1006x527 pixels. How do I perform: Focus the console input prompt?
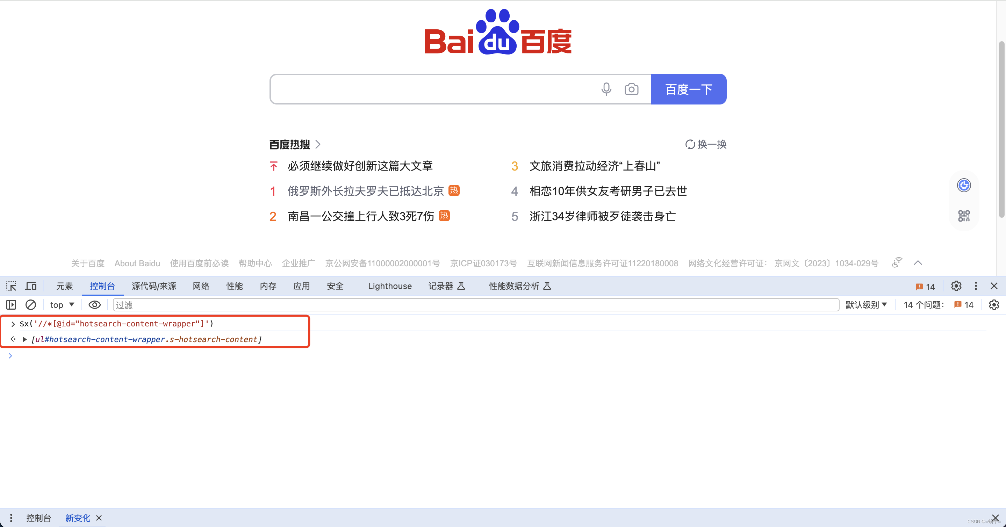click(x=504, y=356)
